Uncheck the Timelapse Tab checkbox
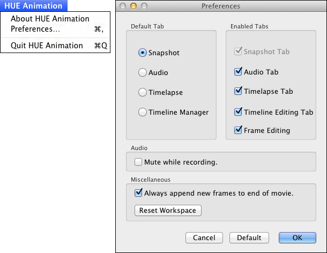The width and height of the screenshot is (327, 253). tap(238, 91)
